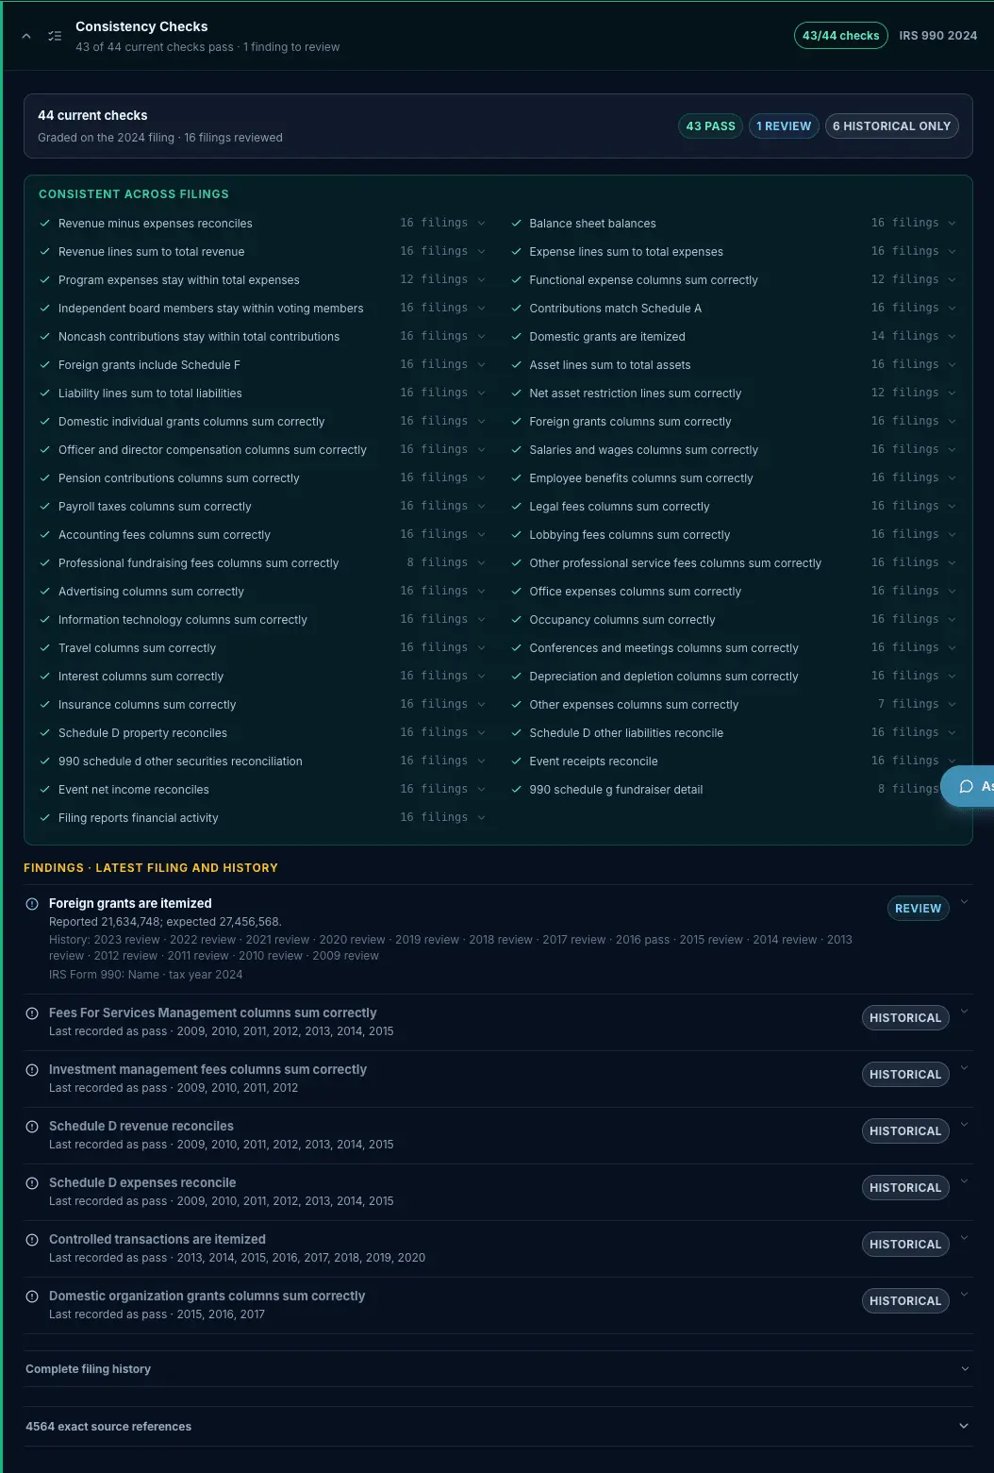The image size is (994, 1473).
Task: Collapse the Consistency Checks section chevron
Action: coord(26,36)
